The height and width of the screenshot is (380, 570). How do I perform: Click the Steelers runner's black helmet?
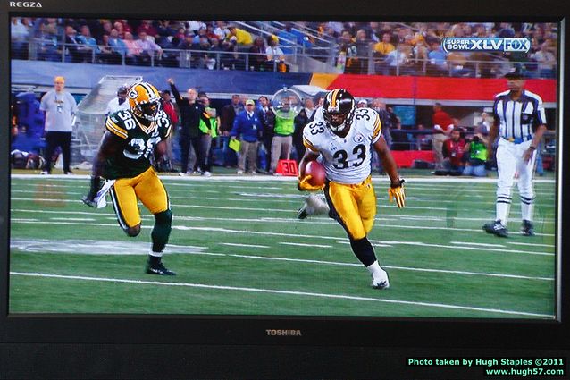pos(339,107)
